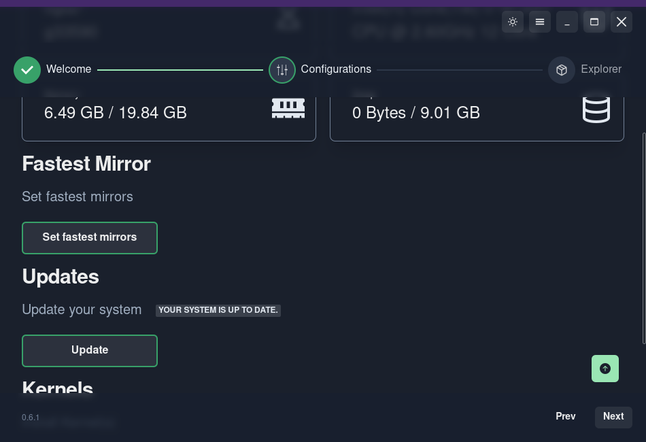Minimize the window
Screen dimensions: 646x442
567,22
